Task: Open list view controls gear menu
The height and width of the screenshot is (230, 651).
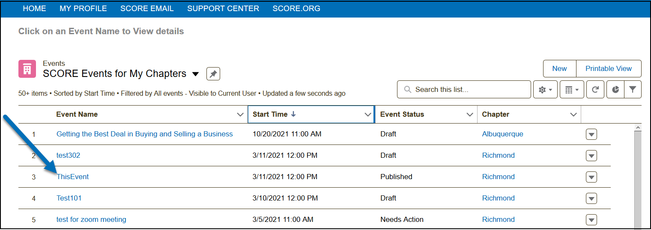Action: [x=545, y=90]
